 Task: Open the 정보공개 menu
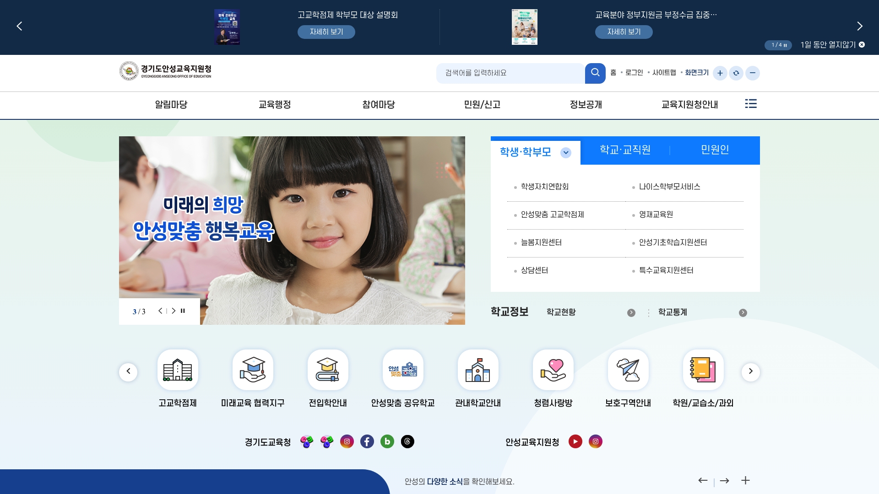point(586,105)
